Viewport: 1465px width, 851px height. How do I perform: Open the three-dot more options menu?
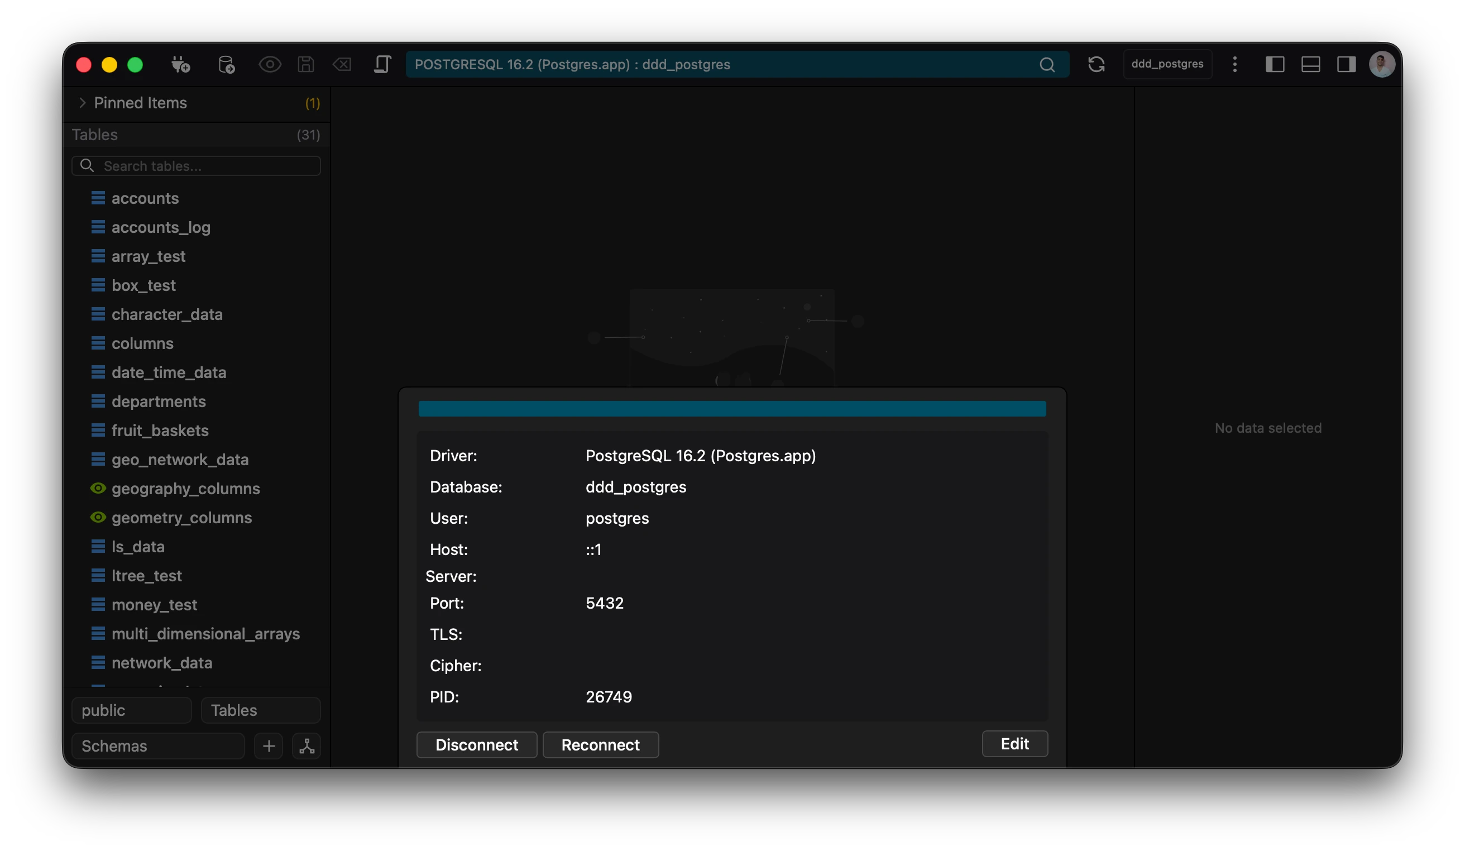(x=1235, y=65)
